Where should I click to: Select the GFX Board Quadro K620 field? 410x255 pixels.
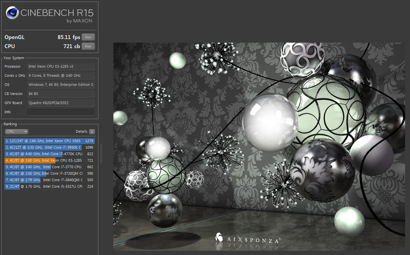tap(61, 103)
